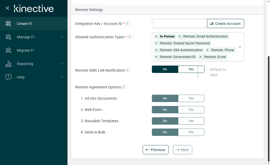Click the Migrate FI bank icon

[8, 50]
